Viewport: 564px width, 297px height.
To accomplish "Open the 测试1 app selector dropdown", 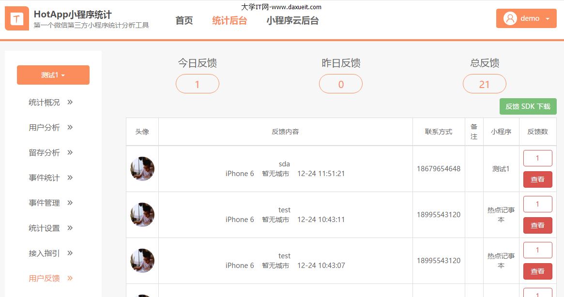I will (53, 75).
